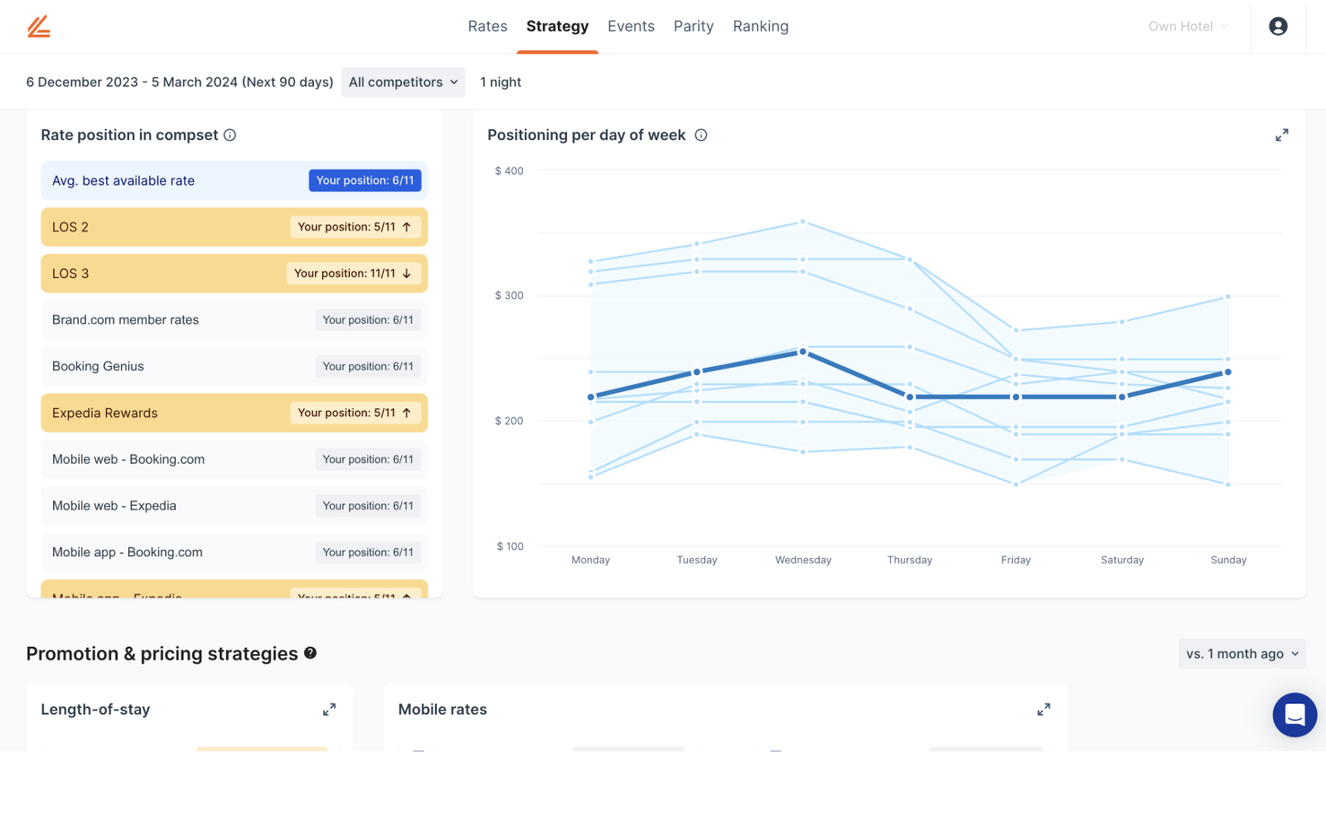Choose the Booking Genius row
The width and height of the screenshot is (1326, 828).
point(234,367)
